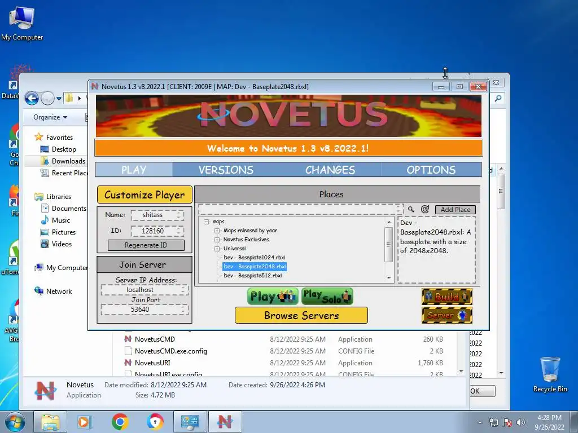Click the refresh icon next to Add Place
Viewport: 578px width, 433px height.
pos(425,210)
